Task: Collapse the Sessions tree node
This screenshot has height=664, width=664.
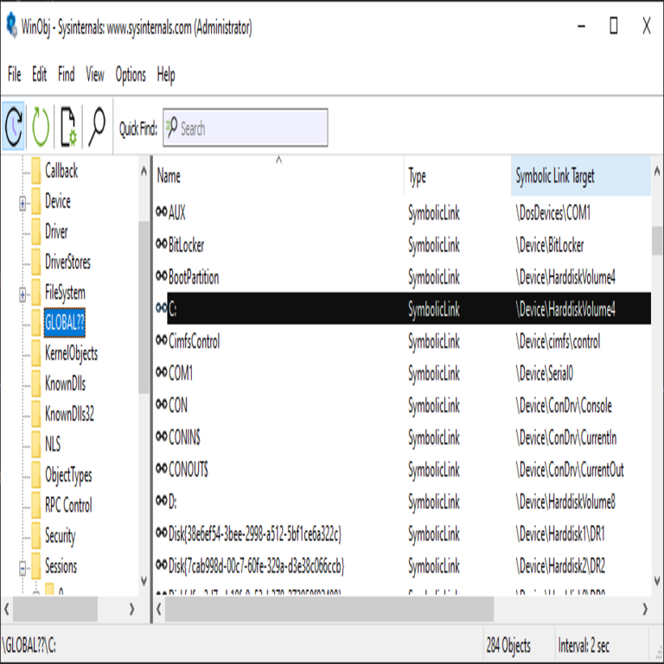Action: (22, 568)
